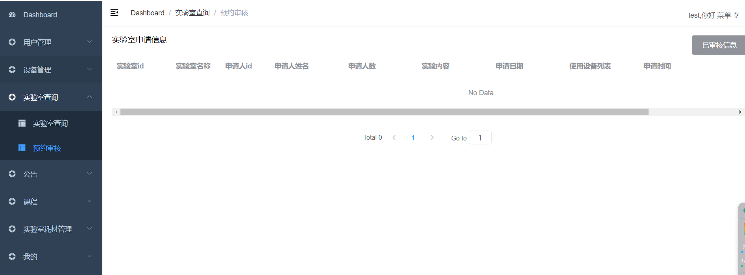Viewport: 745px width, 275px height.
Task: Click the Dashboard breadcrumb link
Action: point(148,13)
